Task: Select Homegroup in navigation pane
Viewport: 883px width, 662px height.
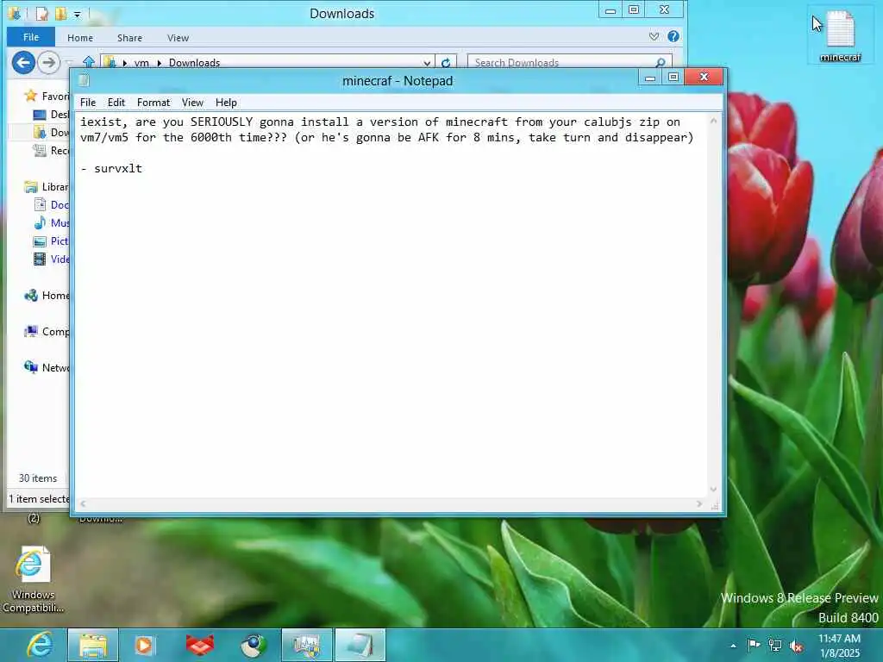Action: [x=47, y=295]
